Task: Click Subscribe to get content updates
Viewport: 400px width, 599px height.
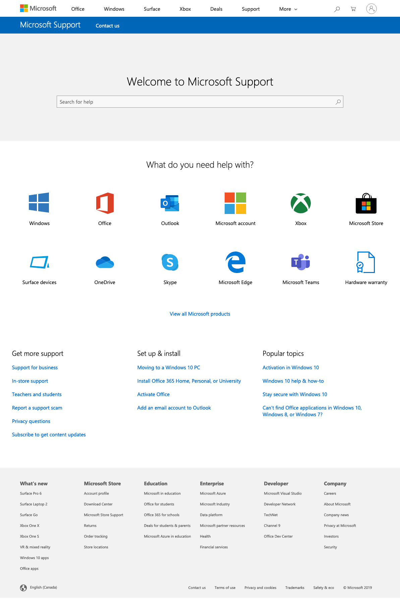Action: pos(49,435)
